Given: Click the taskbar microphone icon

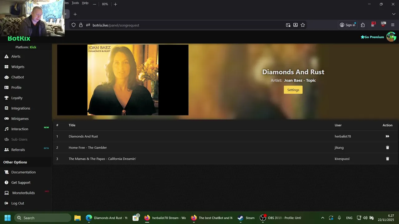Looking at the screenshot, I should point(339,218).
